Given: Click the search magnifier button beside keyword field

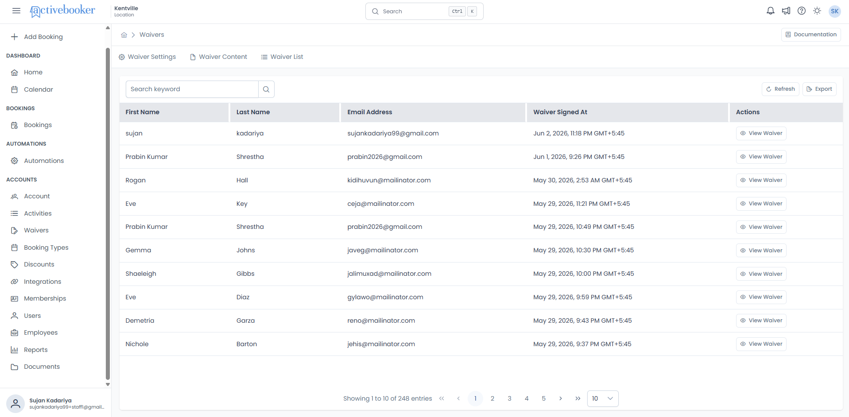Looking at the screenshot, I should (x=266, y=89).
